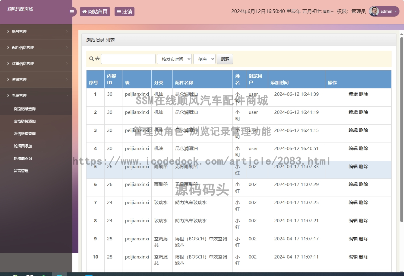The width and height of the screenshot is (404, 276).
Task: Expand the 账号管理 menu
Action: click(36, 31)
